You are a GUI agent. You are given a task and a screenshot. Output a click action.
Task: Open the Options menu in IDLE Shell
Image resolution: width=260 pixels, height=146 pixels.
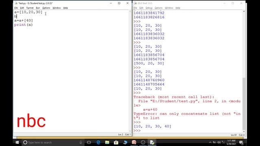point(158,8)
